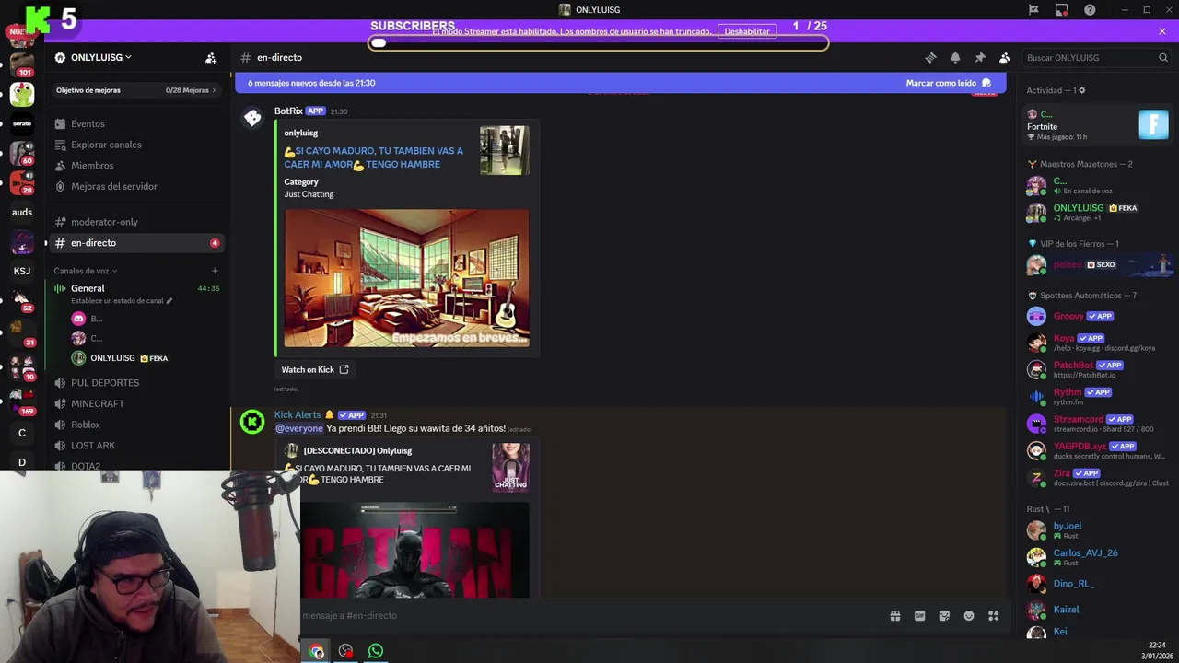Click the search box Buscar ONLYLUISG
Image resolution: width=1179 pixels, height=663 pixels.
tap(1096, 57)
